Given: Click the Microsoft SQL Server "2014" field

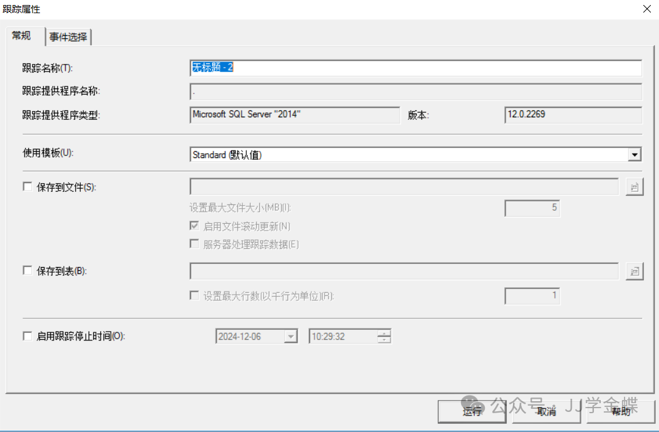Looking at the screenshot, I should [294, 115].
